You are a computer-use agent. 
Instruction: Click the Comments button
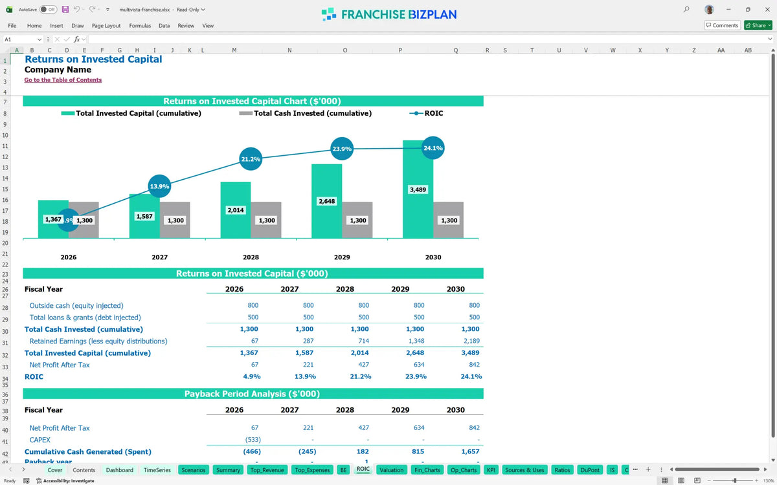click(722, 25)
